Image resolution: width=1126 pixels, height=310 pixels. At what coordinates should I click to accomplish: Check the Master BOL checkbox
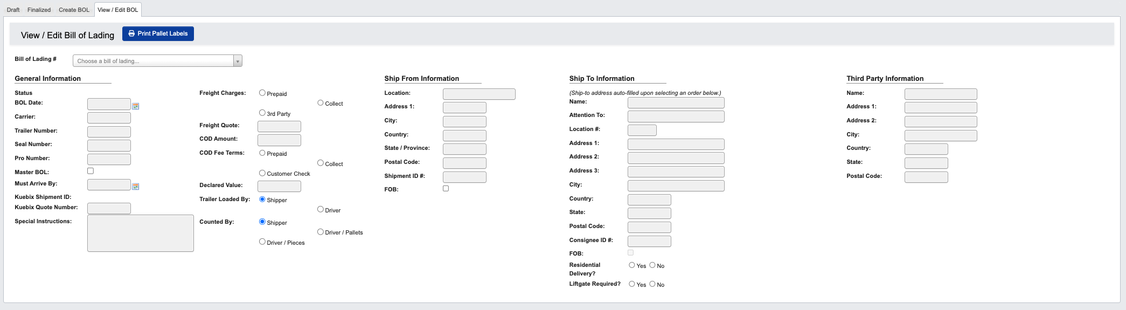[91, 171]
